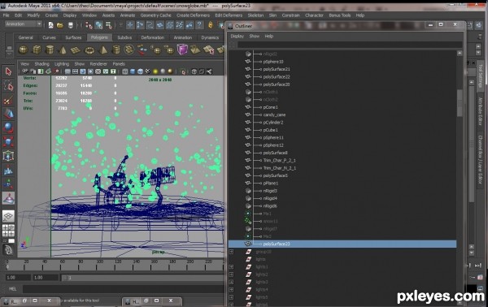Click the Open Scene folder icon
The image size is (488, 307).
(60, 25)
